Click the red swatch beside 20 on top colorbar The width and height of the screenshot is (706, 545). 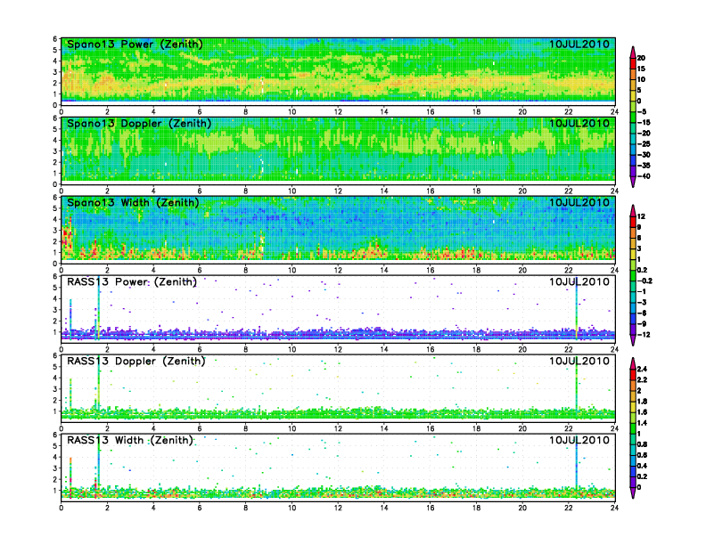[633, 63]
